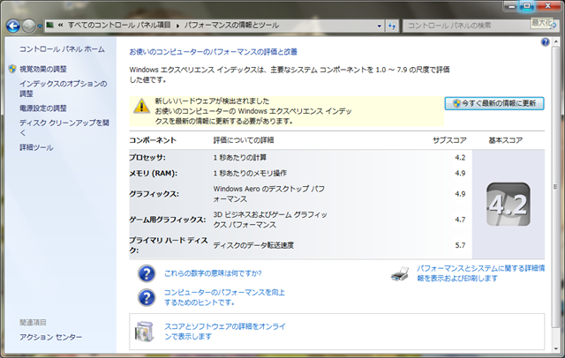
Task: Click question icon beside これらの数字の意味は何ですか
Action: [147, 273]
